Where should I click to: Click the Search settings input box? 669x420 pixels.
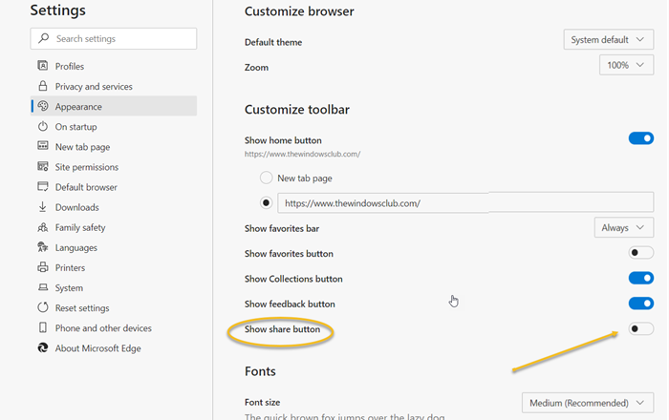(114, 38)
